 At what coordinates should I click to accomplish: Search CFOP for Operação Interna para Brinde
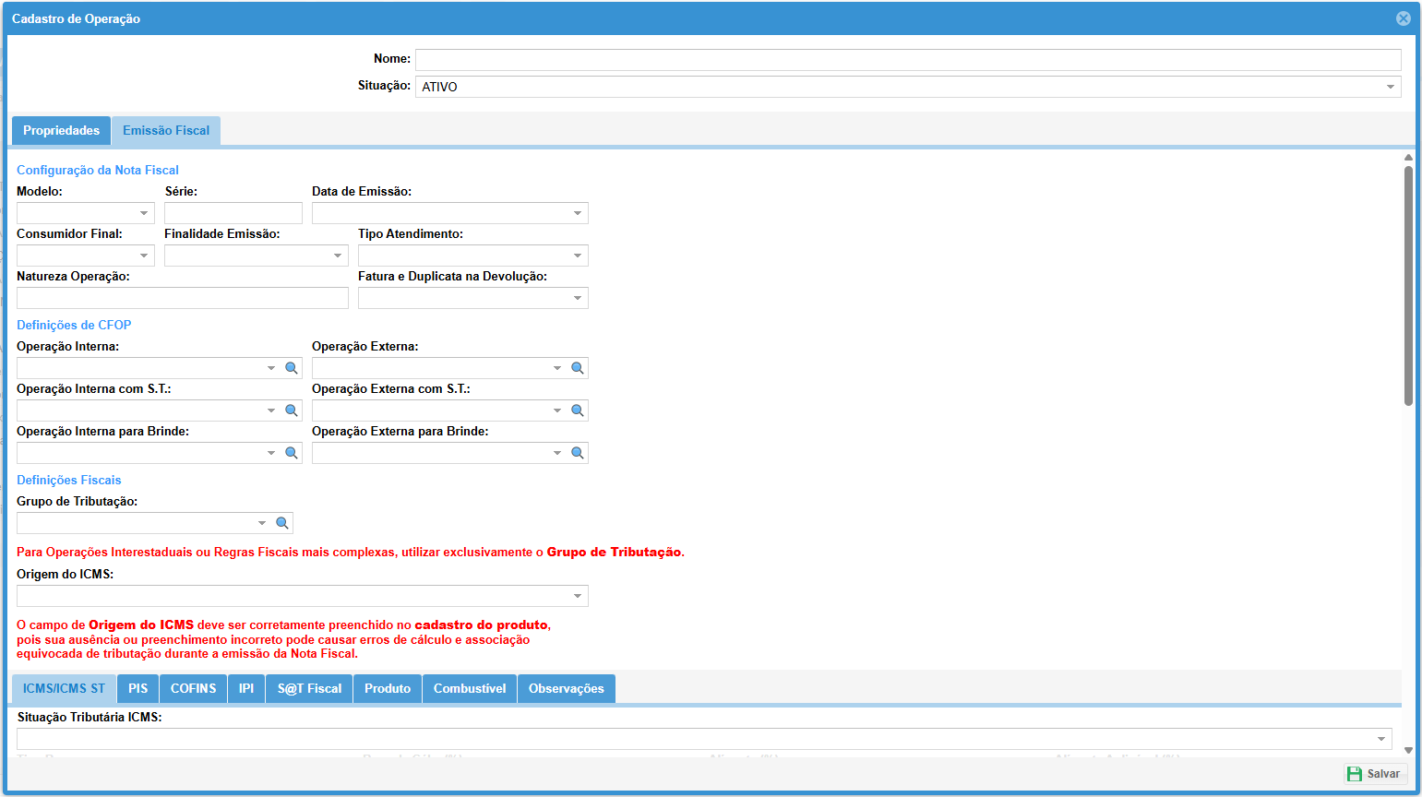[x=292, y=453]
